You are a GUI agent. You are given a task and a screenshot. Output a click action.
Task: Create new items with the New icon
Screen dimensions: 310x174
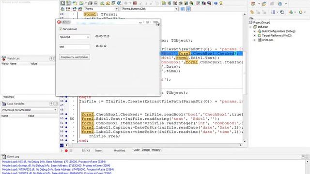[75, 3]
